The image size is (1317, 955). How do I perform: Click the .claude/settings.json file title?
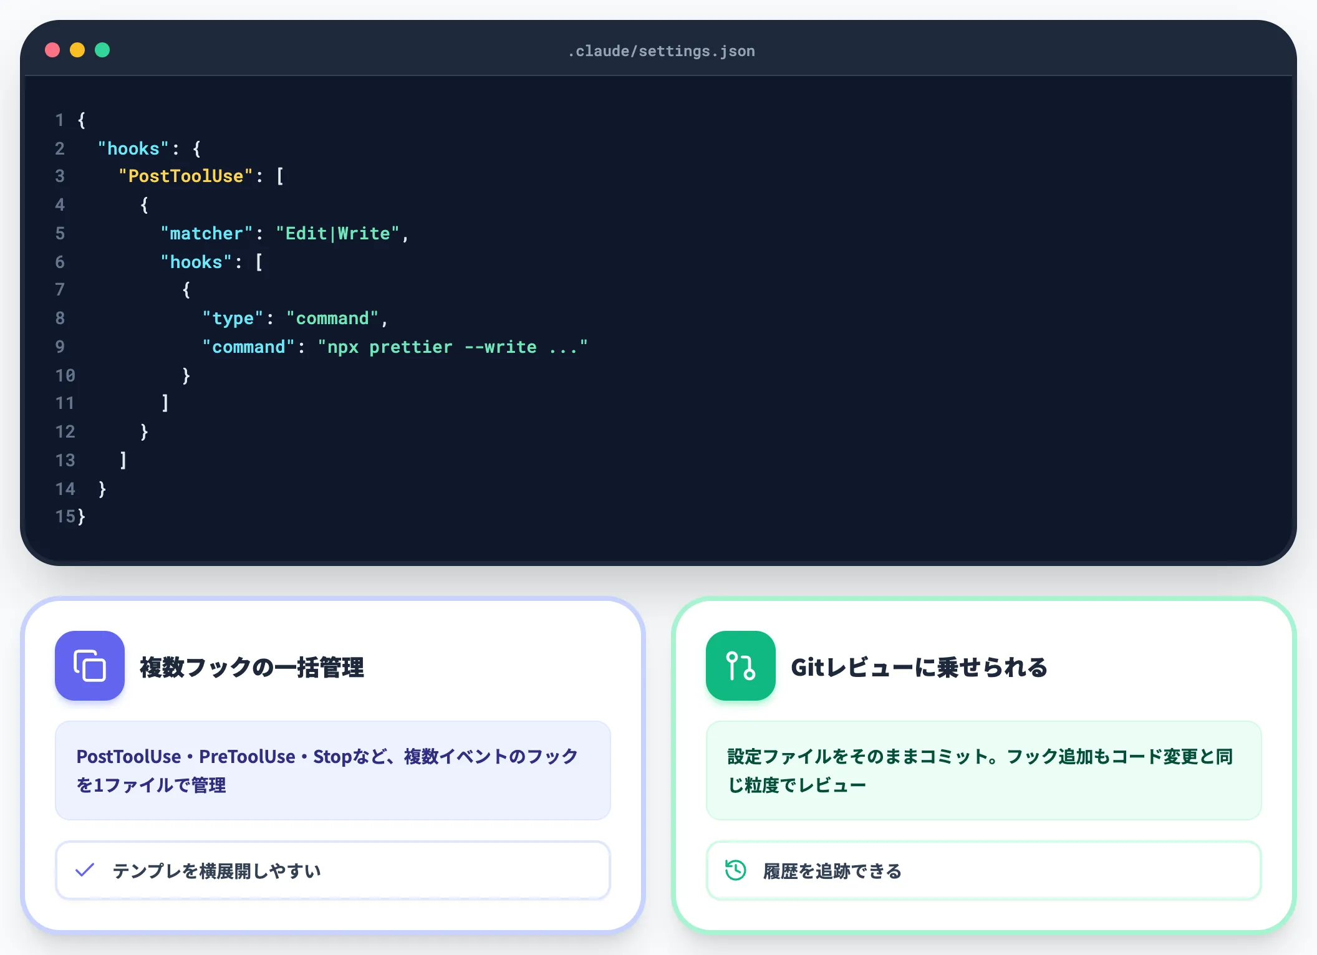661,51
